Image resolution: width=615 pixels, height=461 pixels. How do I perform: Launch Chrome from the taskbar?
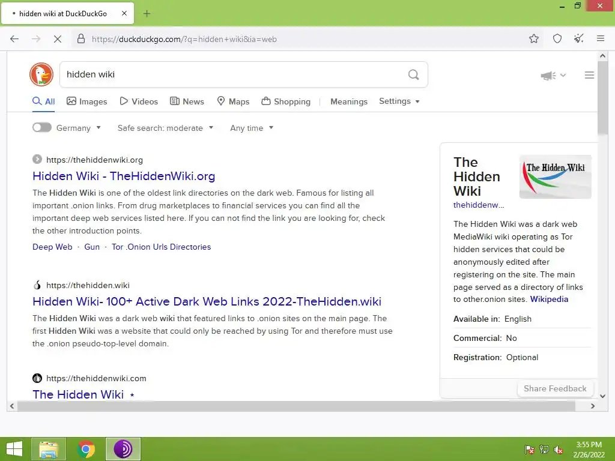(86, 449)
